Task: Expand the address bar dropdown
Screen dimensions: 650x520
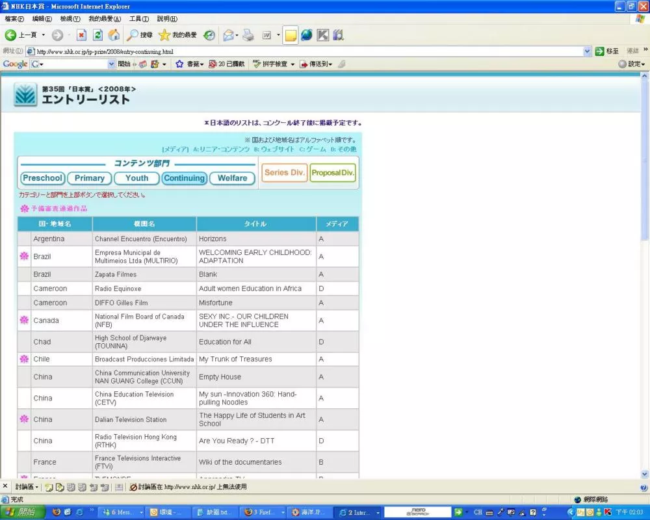Action: click(x=587, y=51)
